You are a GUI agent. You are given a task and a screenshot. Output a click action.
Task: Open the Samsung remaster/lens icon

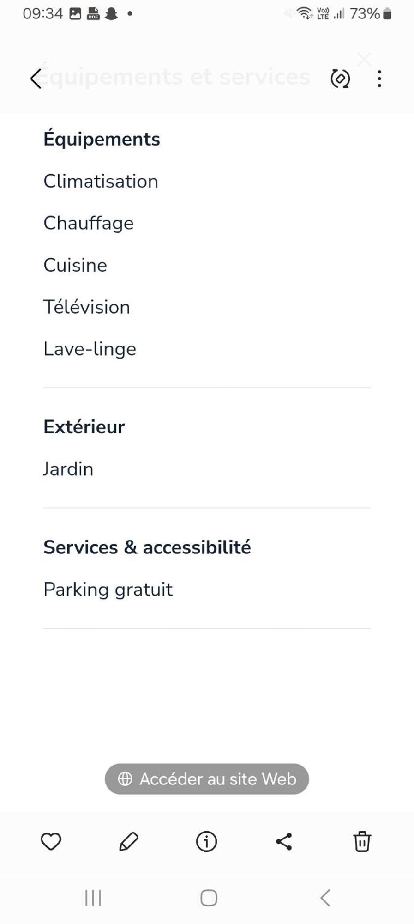point(340,79)
